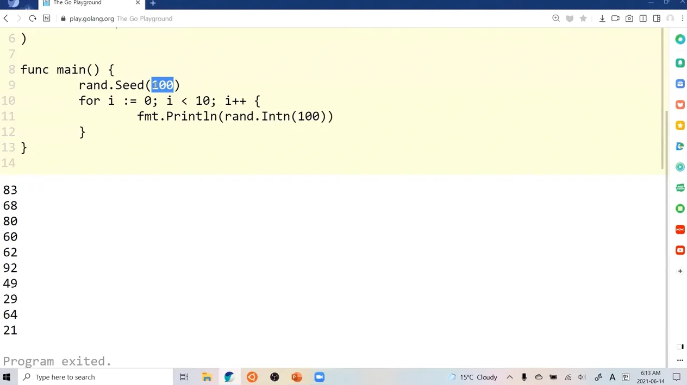
Task: Open the zoom magnifier in the address bar
Action: pyautogui.click(x=556, y=18)
